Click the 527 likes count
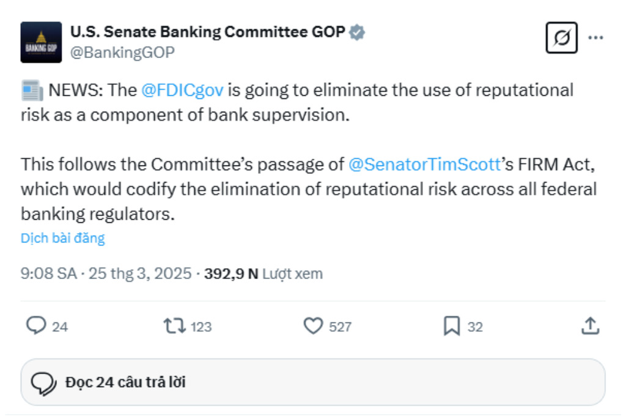 click(340, 327)
